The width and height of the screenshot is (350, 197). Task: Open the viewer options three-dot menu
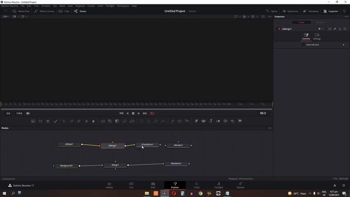pos(270,16)
